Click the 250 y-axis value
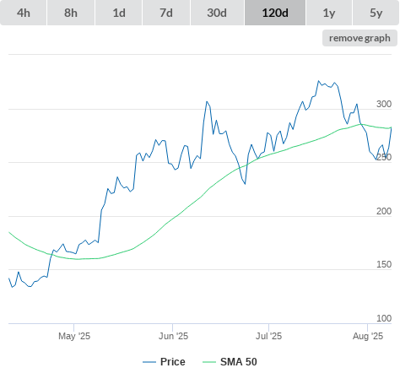 [384, 157]
